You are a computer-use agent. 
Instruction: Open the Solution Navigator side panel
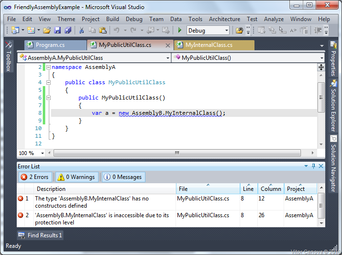click(x=333, y=164)
